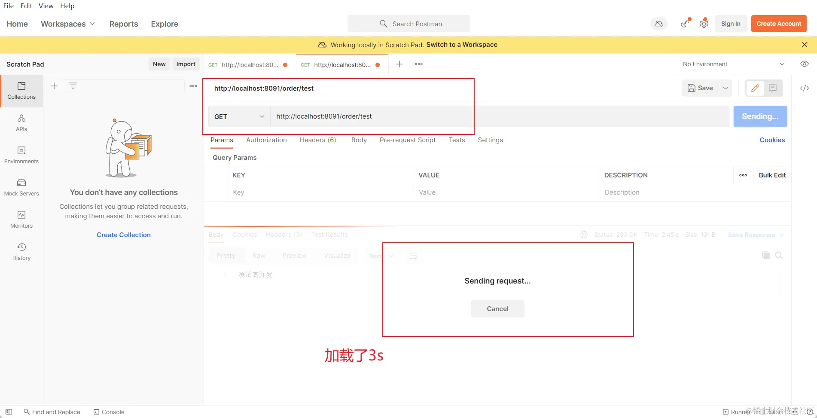Open the History sidebar panel

(x=21, y=252)
